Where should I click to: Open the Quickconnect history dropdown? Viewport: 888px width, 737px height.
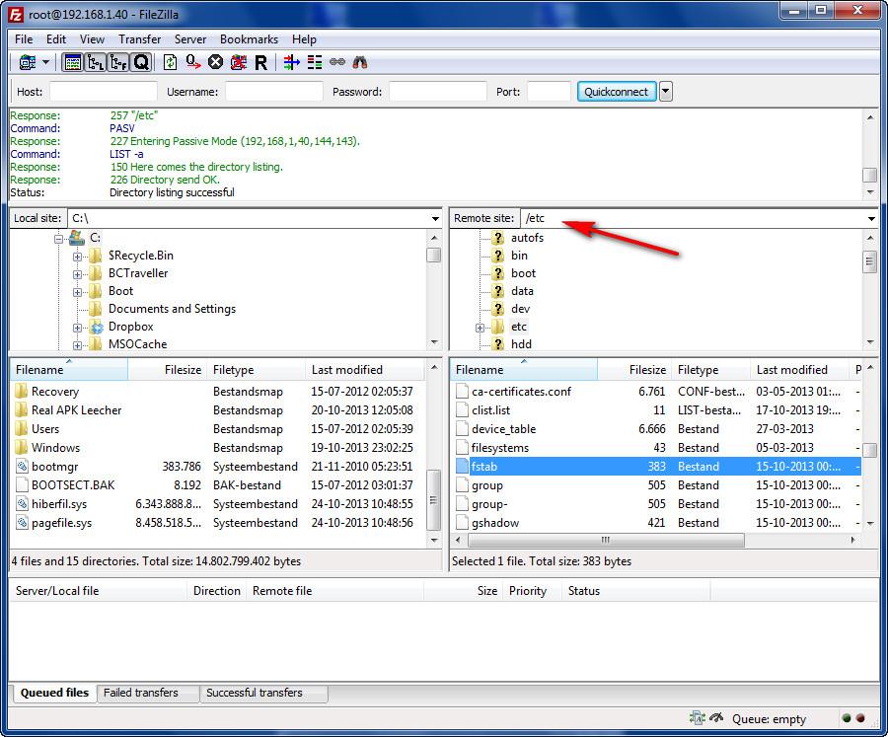pos(666,91)
